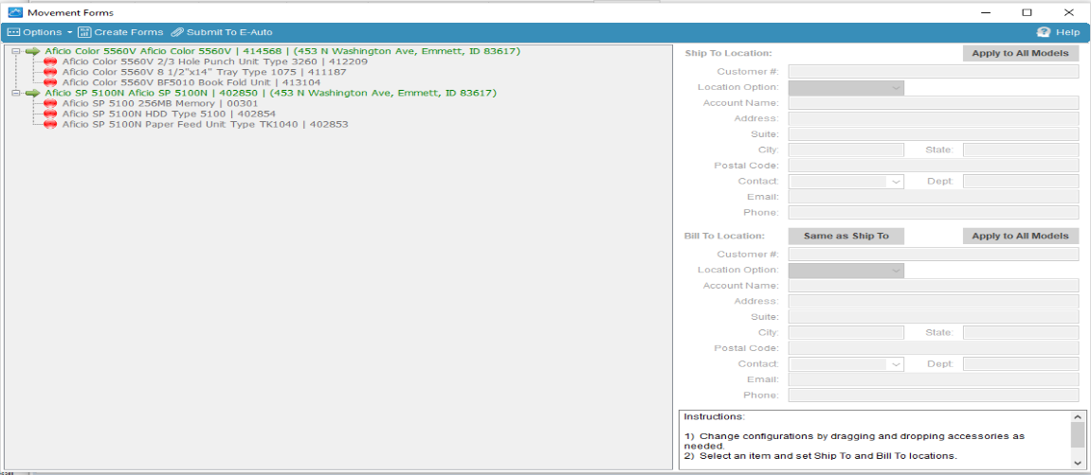
Task: Close the Movement Forms window
Action: [1068, 11]
